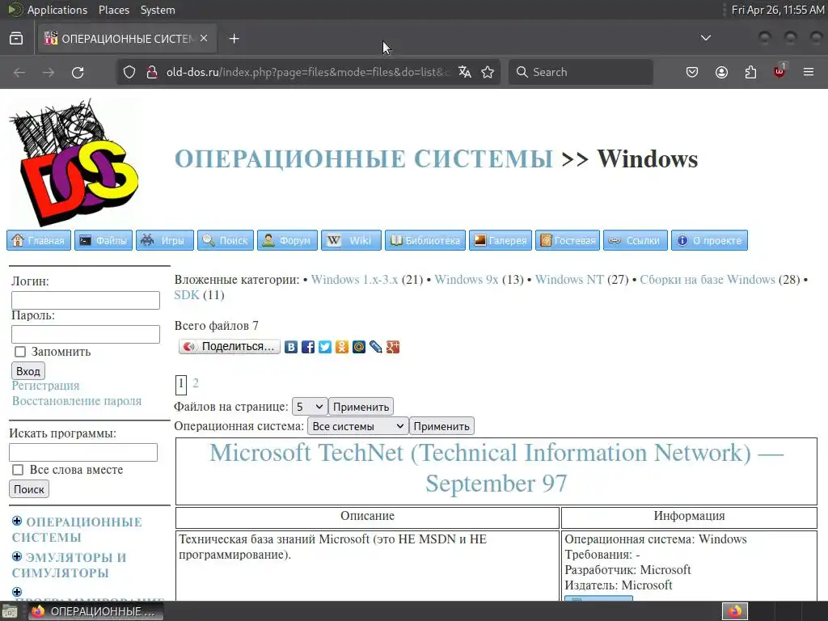The width and height of the screenshot is (828, 621).
Task: Open the Поиск menu button
Action: pos(226,240)
